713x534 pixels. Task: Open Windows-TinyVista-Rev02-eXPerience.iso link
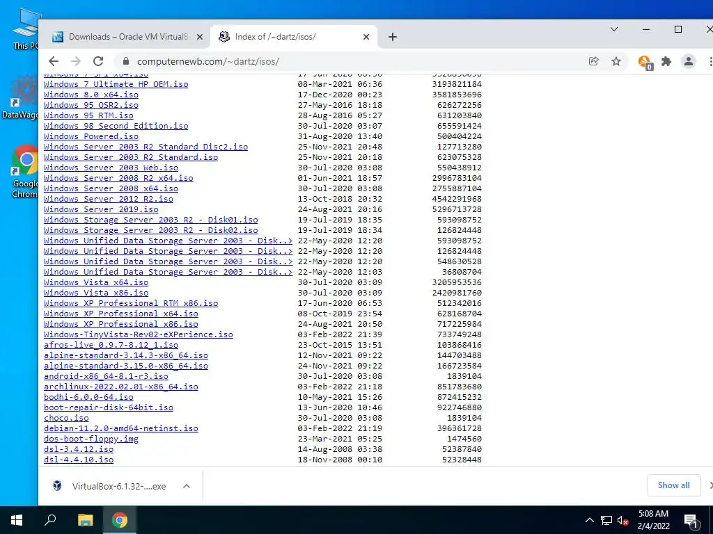tap(139, 334)
